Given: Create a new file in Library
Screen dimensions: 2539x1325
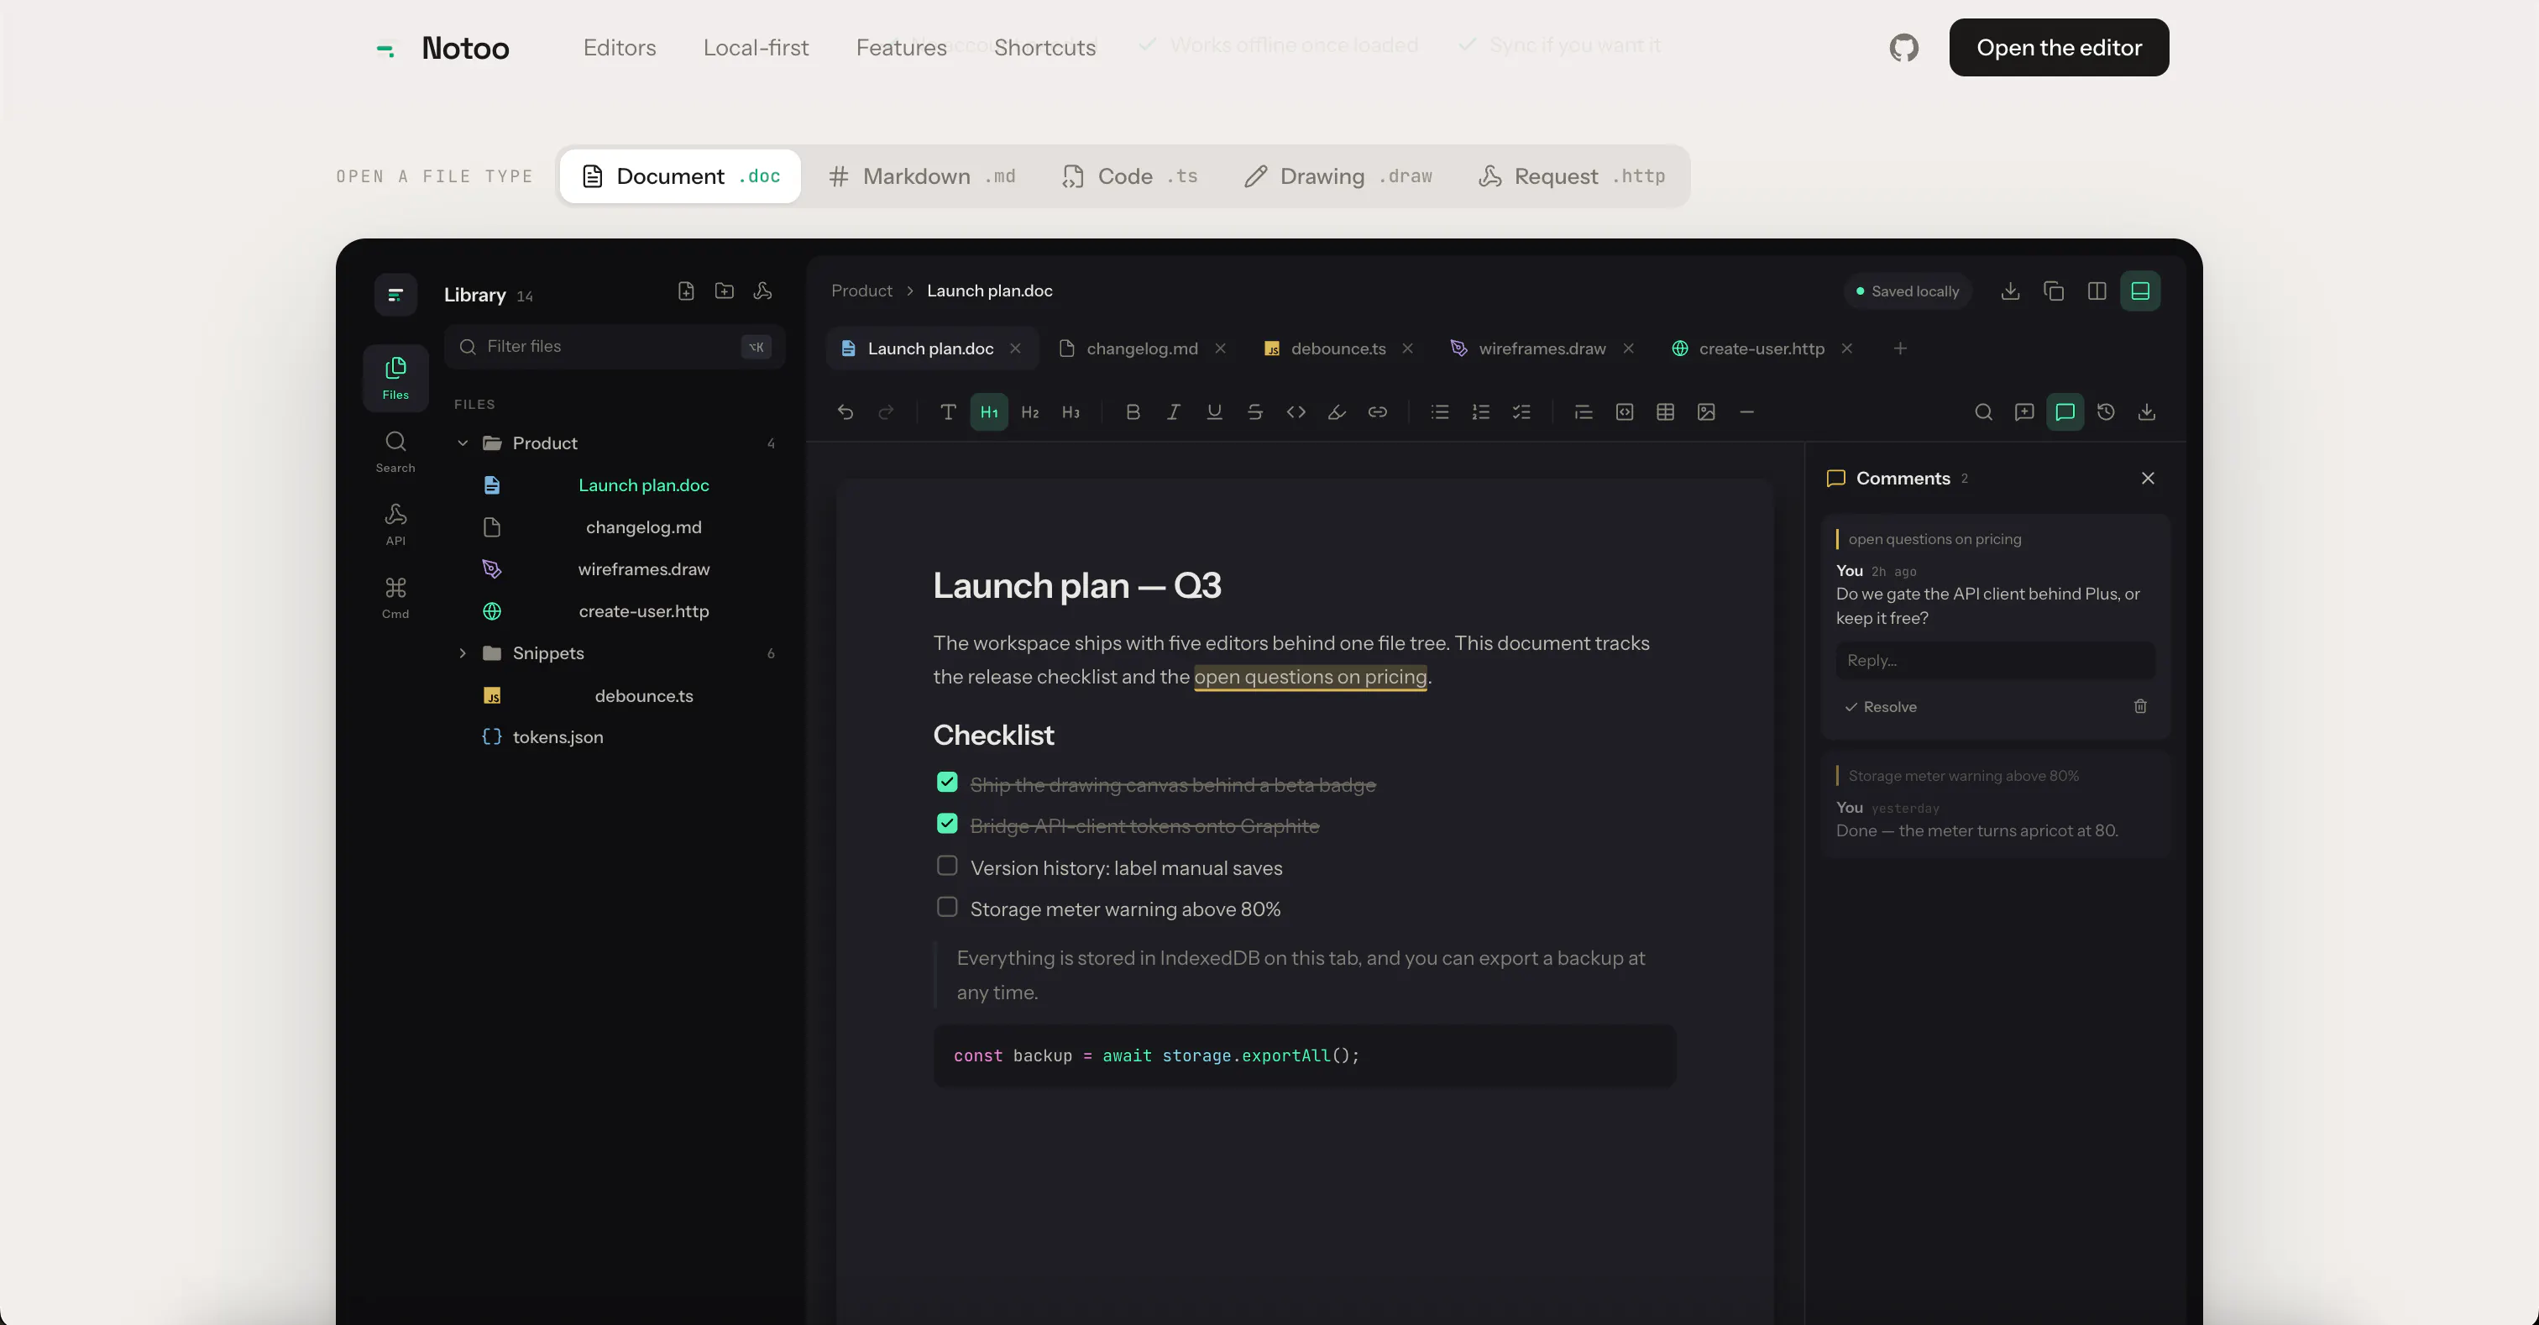Looking at the screenshot, I should pyautogui.click(x=686, y=291).
